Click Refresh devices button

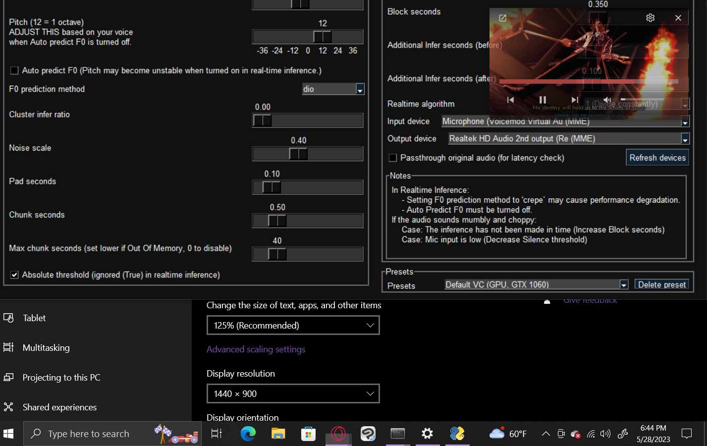pyautogui.click(x=657, y=158)
